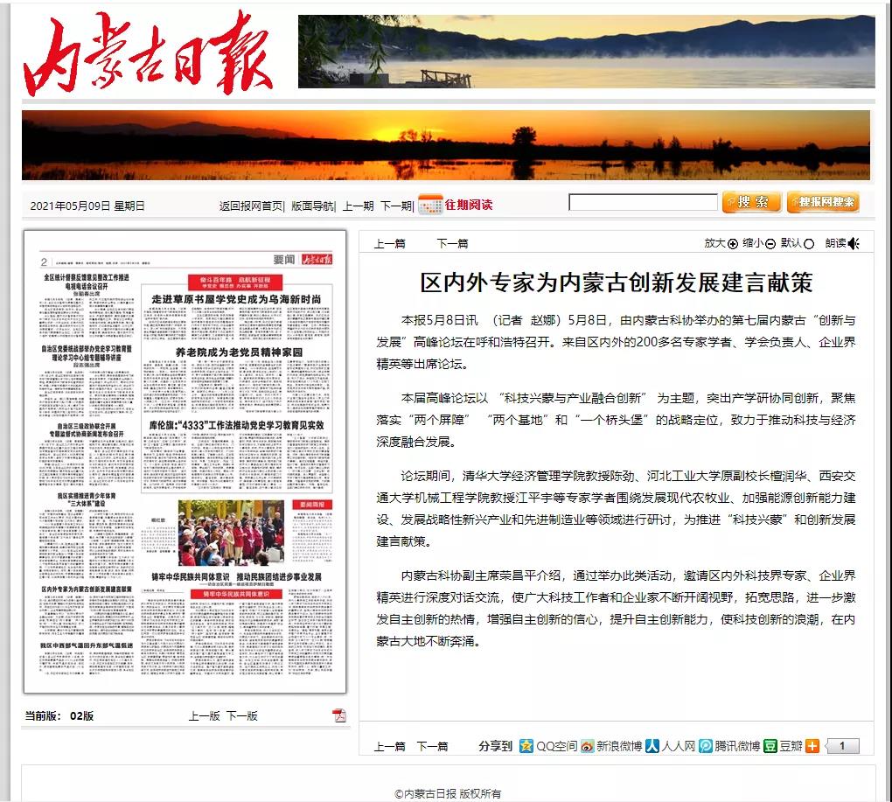Open the newspaper page thumbnail preview
The width and height of the screenshot is (892, 802).
tap(182, 464)
